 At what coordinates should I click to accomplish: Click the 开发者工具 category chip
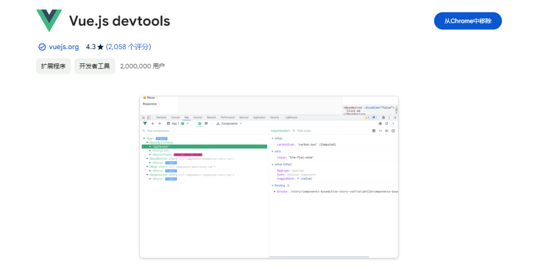(95, 66)
